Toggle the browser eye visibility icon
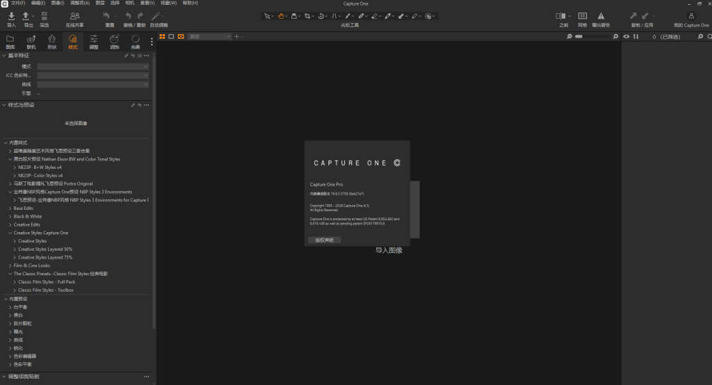Screen dimensions: 712x385 point(626,36)
